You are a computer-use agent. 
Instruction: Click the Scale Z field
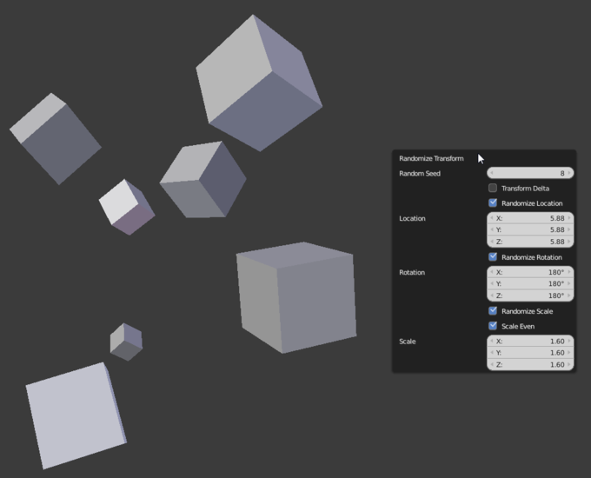530,364
